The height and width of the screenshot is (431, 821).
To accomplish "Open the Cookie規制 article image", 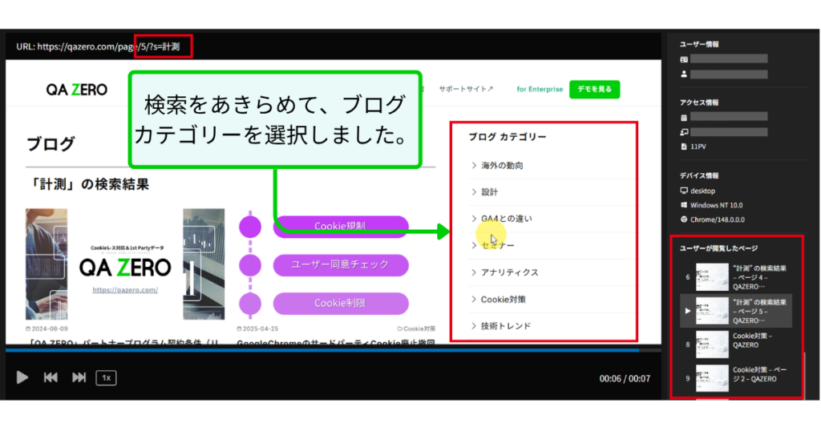I will [336, 264].
